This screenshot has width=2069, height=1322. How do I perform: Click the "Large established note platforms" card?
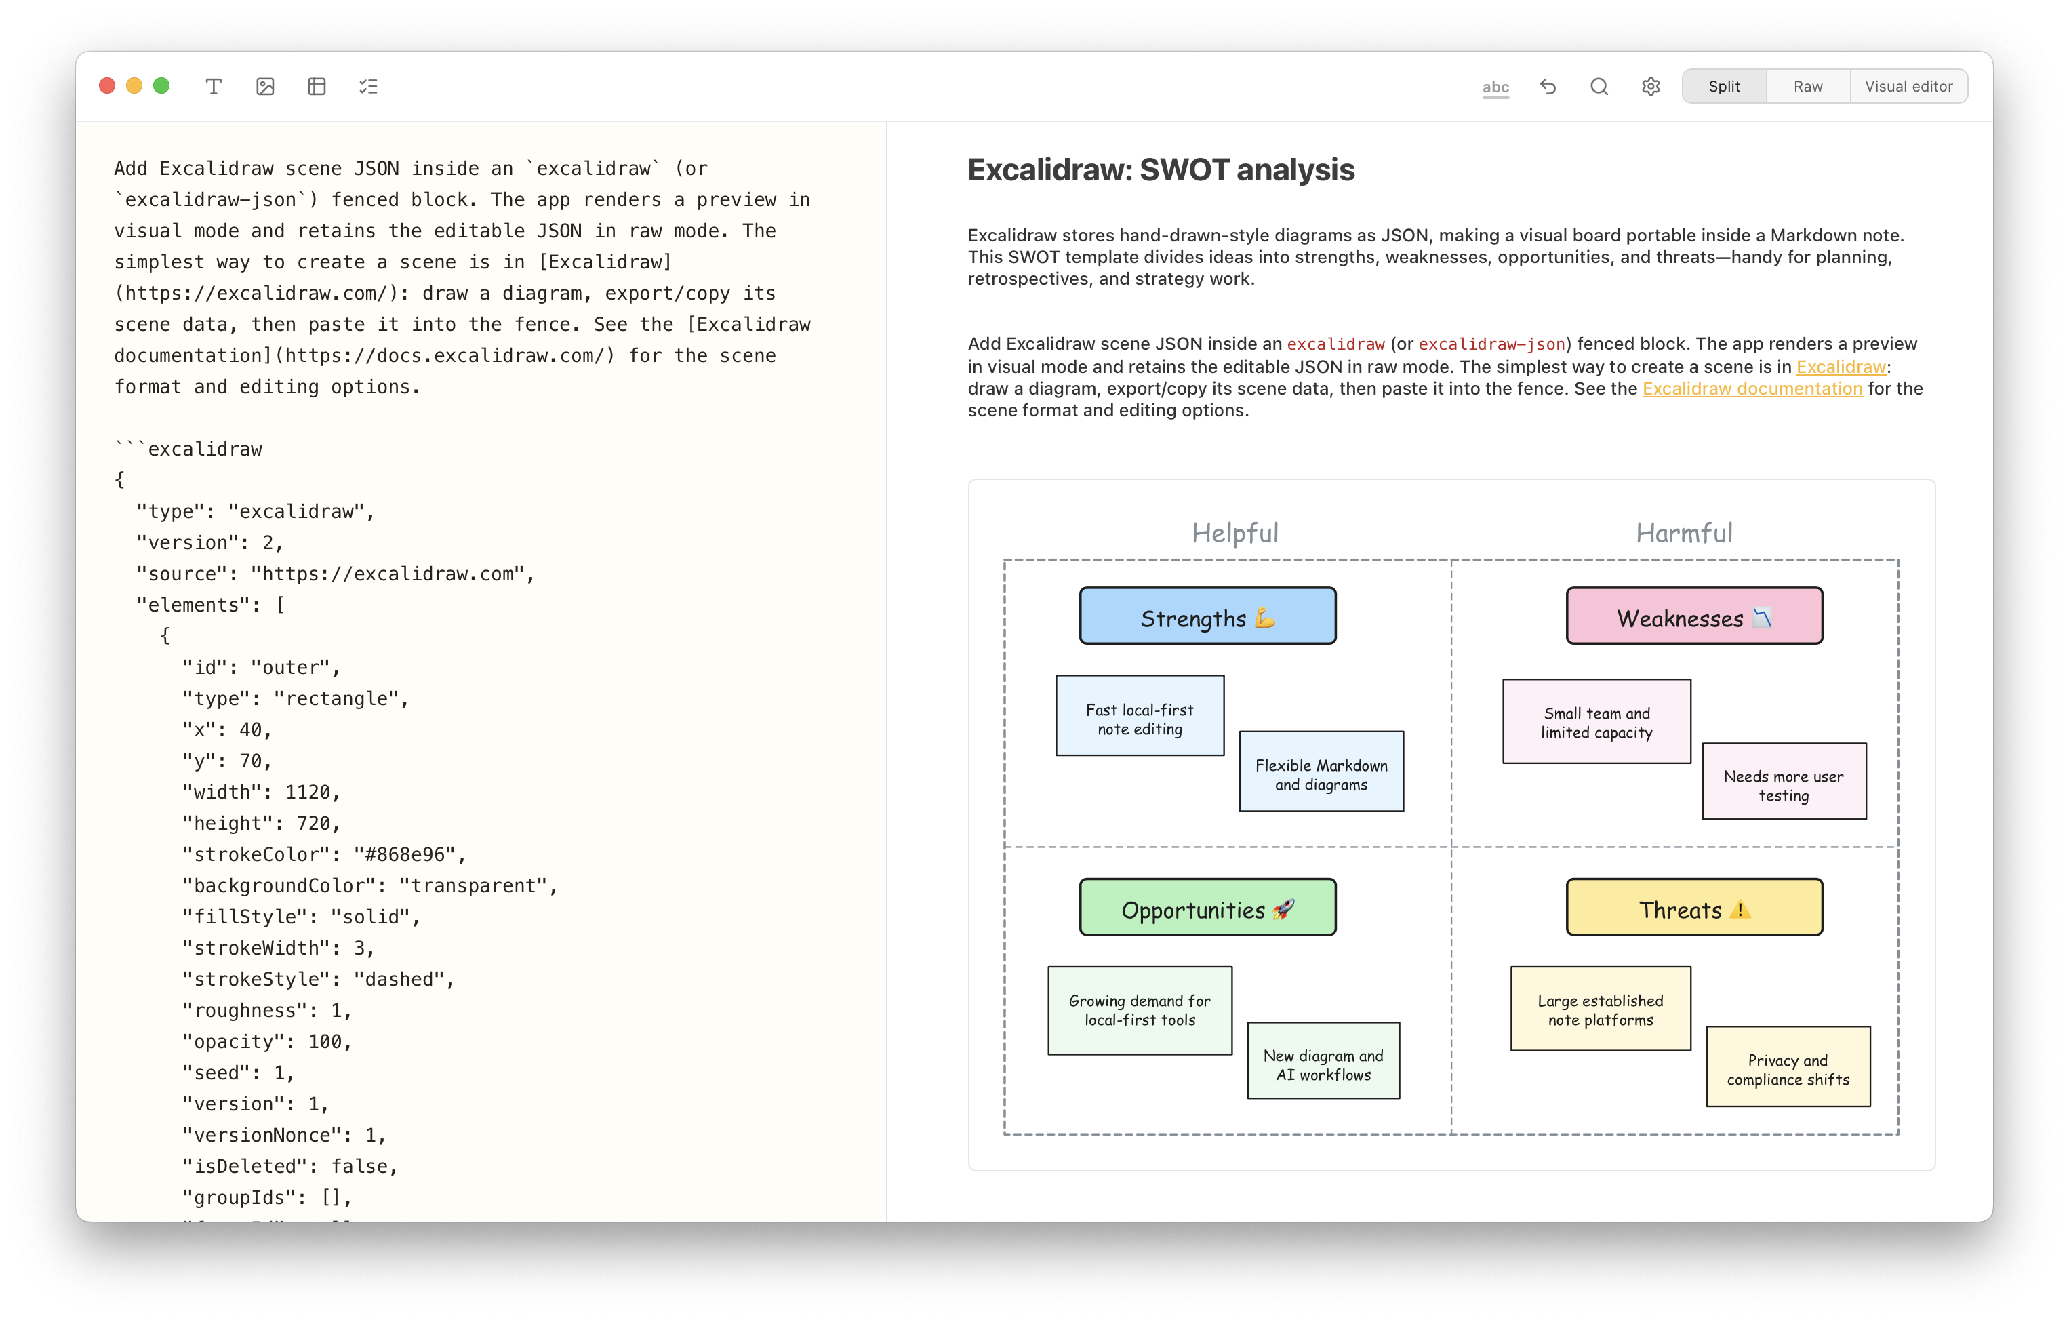pyautogui.click(x=1601, y=1009)
